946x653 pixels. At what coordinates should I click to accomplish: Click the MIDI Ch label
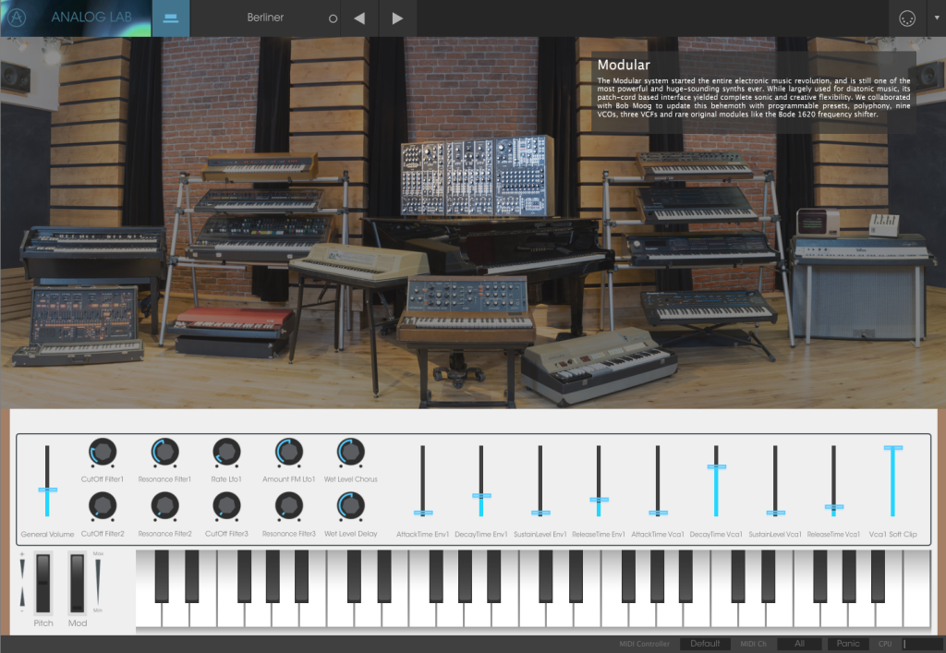pos(754,644)
